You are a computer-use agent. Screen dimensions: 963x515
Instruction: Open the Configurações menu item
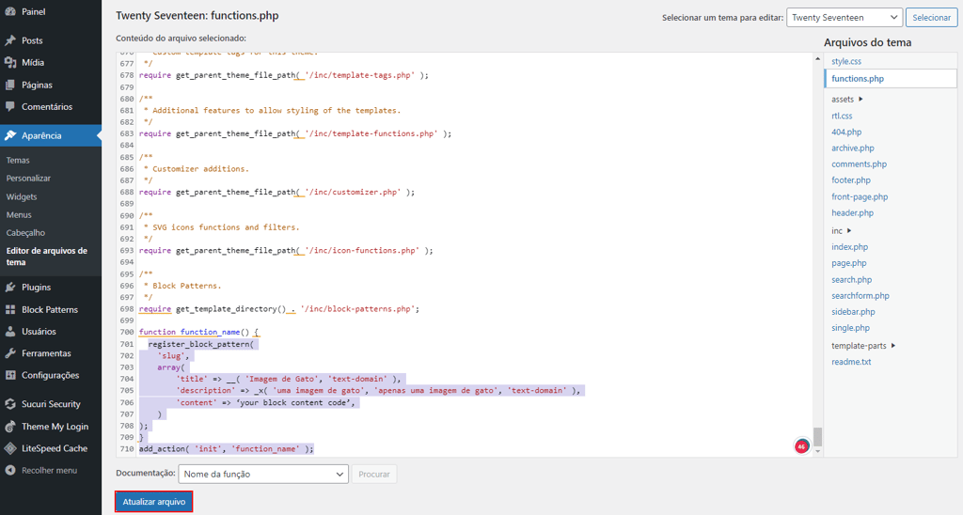point(51,376)
